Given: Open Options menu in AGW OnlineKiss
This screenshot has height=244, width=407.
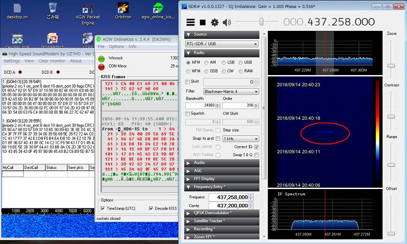Looking at the screenshot, I should [116, 46].
